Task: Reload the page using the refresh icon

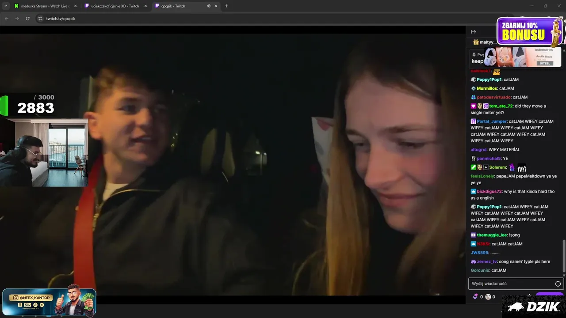Action: (x=27, y=19)
